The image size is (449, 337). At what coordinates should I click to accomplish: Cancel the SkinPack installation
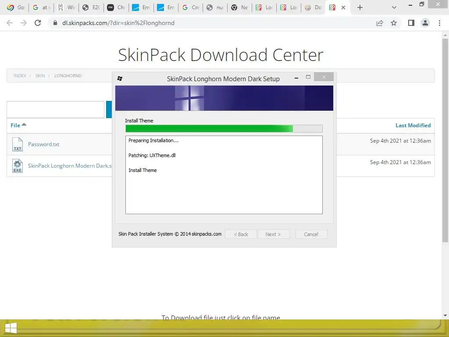pos(311,234)
